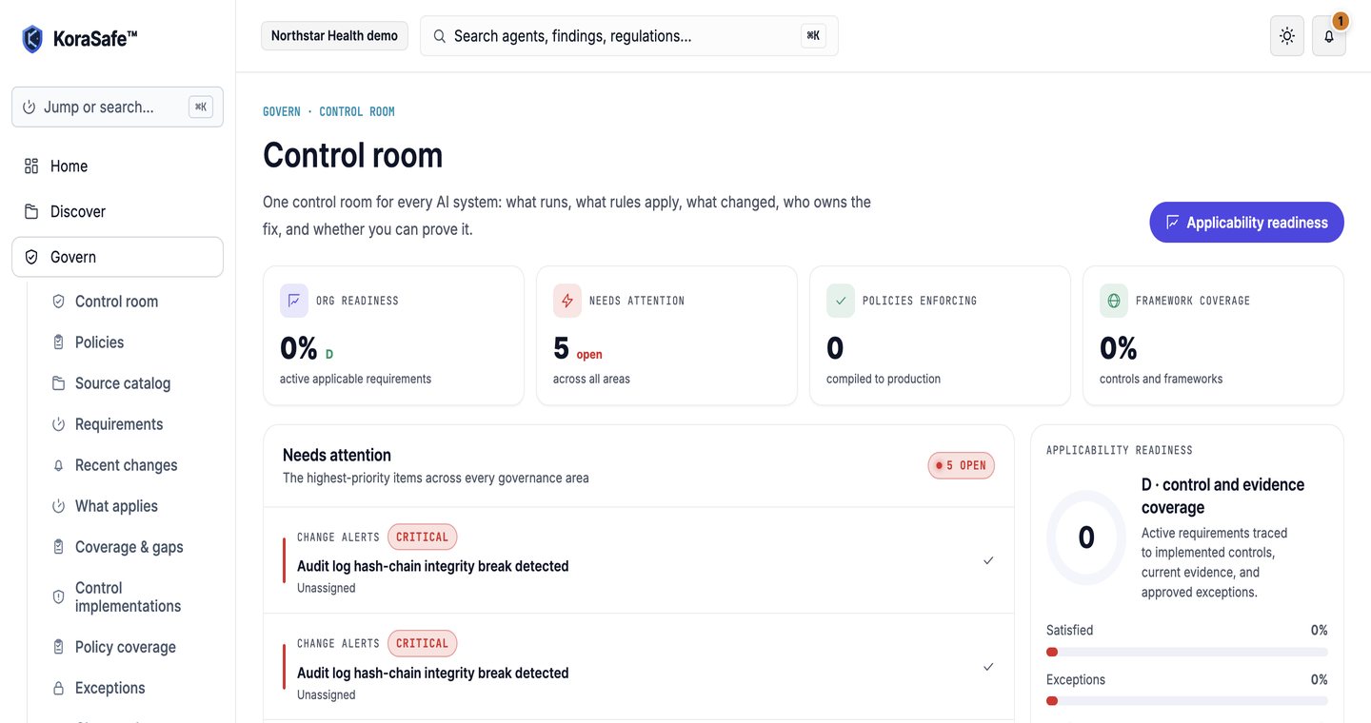This screenshot has width=1371, height=723.
Task: Click the clipboard icon beside Policy coverage
Action: tap(58, 647)
